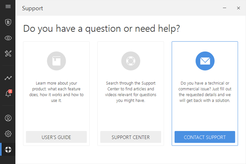Viewport: 246px width, 164px height.
Task: Select the User's Guide card description text
Action: (x=56, y=92)
